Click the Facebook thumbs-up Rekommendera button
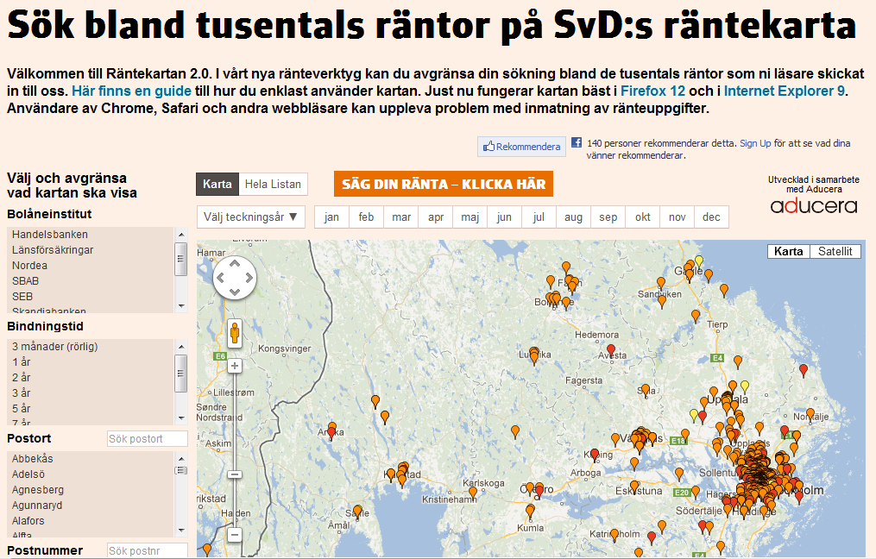The height and width of the screenshot is (559, 876). pyautogui.click(x=522, y=147)
